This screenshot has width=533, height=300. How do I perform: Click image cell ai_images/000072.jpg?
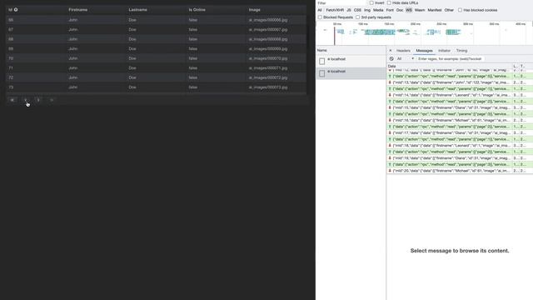[276, 77]
